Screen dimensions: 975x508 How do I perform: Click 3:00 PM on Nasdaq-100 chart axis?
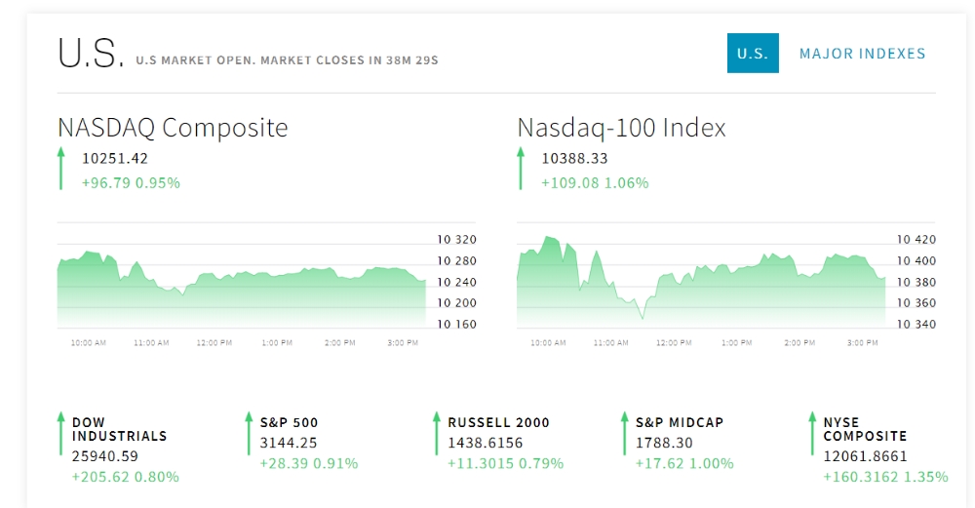pos(863,342)
